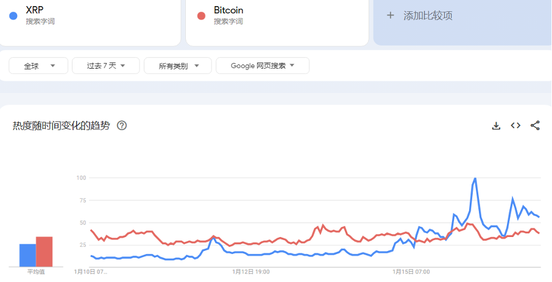The width and height of the screenshot is (552, 282).
Task: Click 添加比较项 to add a term
Action: 428,16
